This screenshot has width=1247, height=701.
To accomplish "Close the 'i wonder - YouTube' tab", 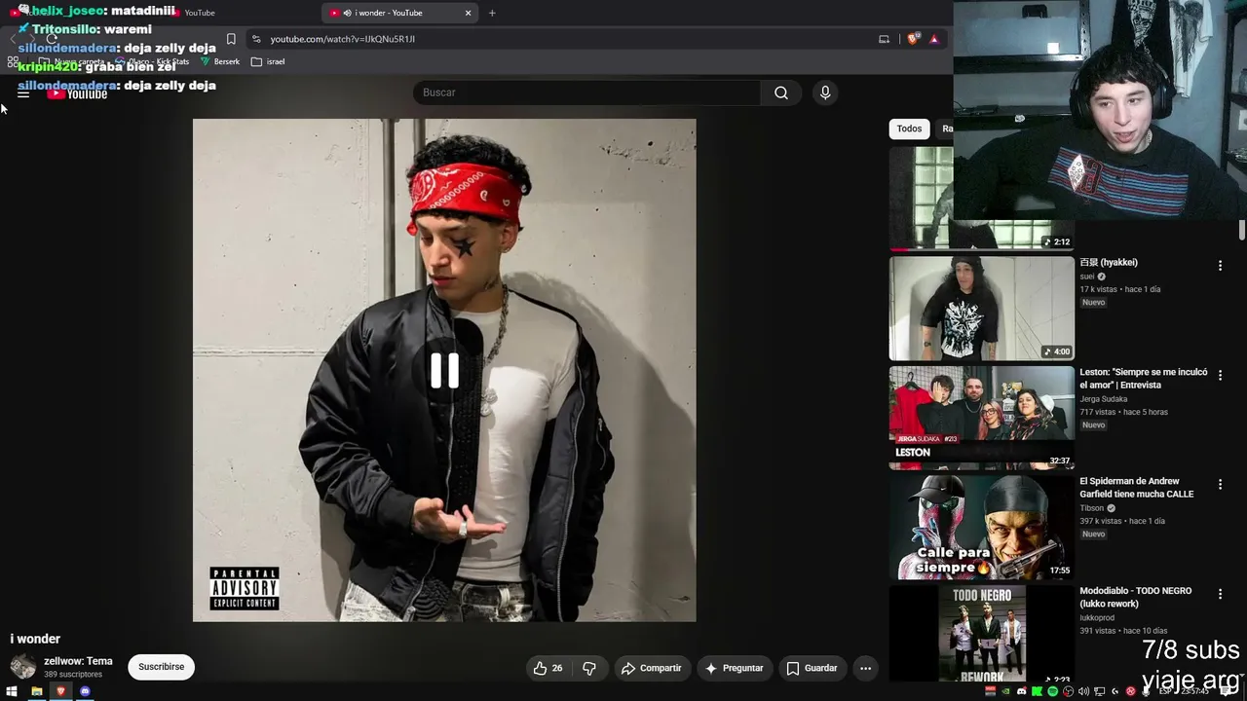I will [468, 13].
